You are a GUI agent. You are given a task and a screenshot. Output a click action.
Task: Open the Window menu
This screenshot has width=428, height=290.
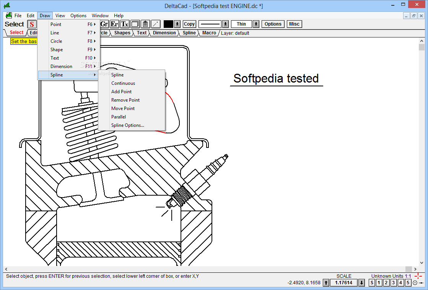click(x=100, y=16)
